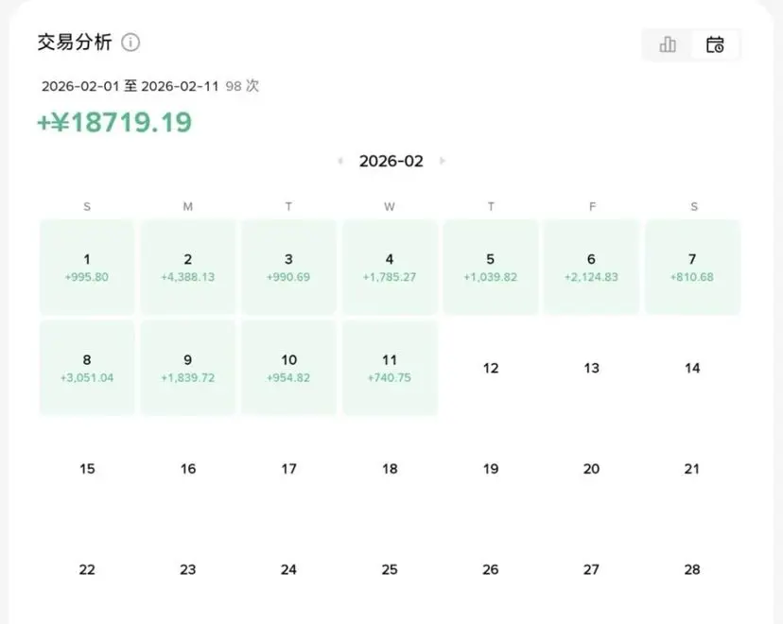Click the total profit +¥18719.19
The width and height of the screenshot is (783, 624).
(114, 123)
